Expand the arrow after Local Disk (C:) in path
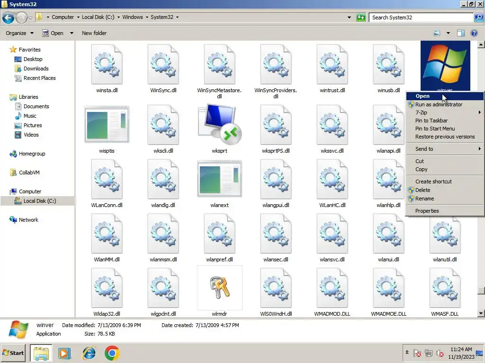485x363 pixels. [x=118, y=17]
